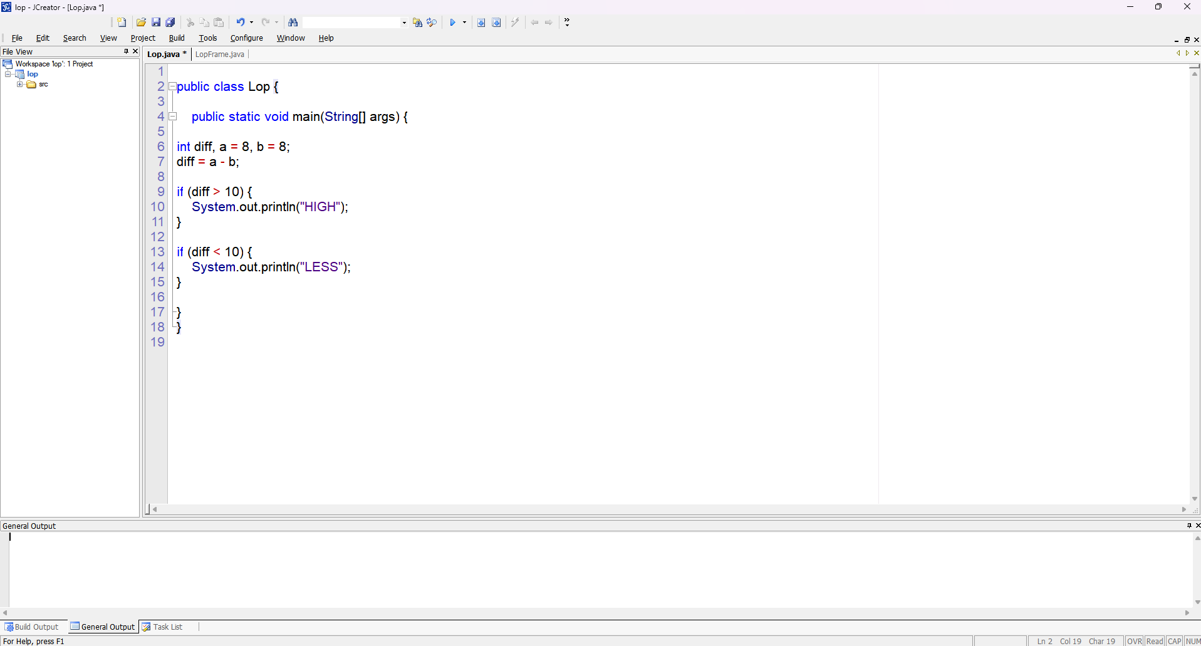
Task: Toggle pin on General Output panel
Action: (1189, 526)
